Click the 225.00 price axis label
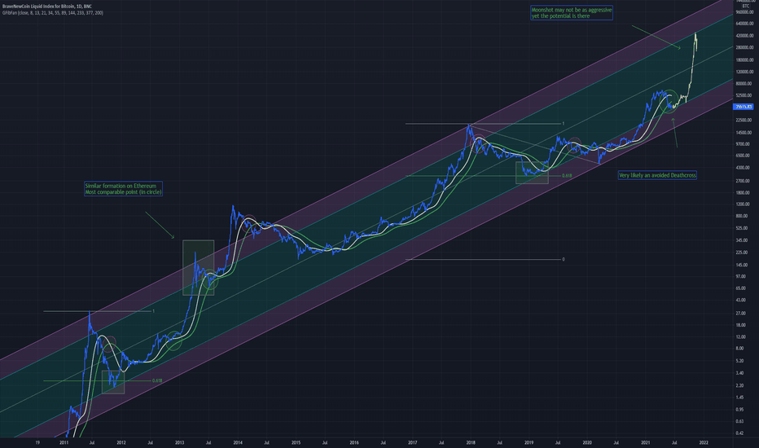 pos(742,253)
